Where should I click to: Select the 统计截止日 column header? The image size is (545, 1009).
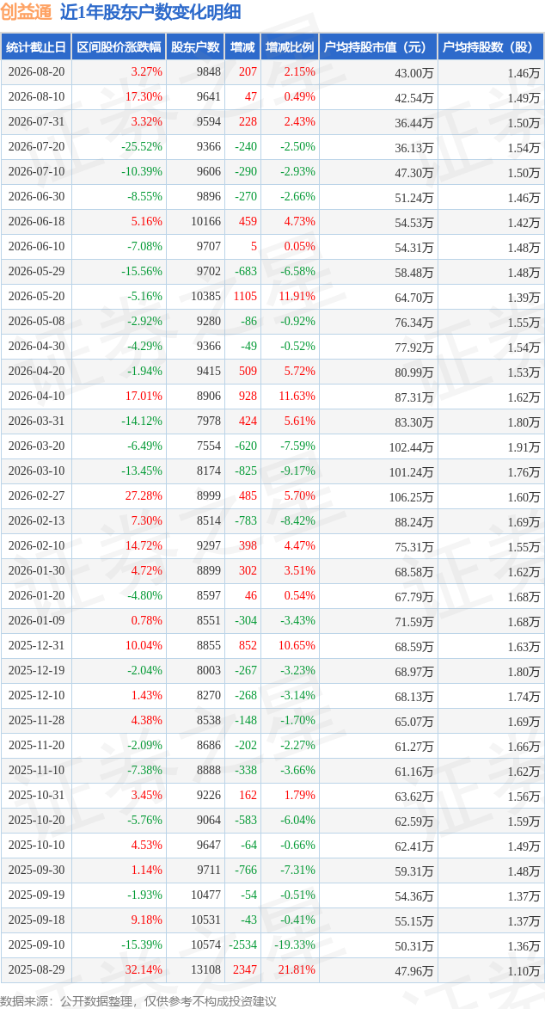[x=36, y=47]
